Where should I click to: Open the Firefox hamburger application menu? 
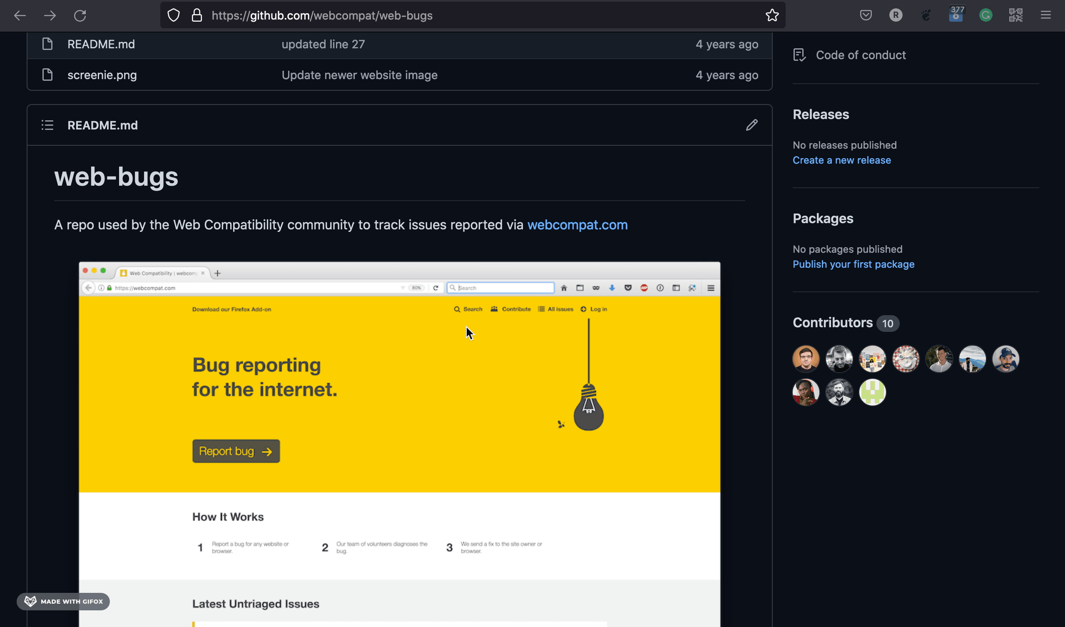[1045, 16]
